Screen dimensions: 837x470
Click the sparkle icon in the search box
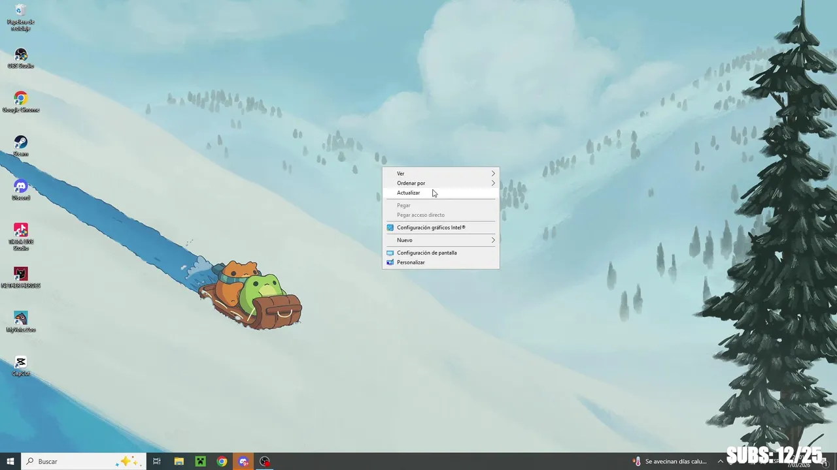point(127,462)
